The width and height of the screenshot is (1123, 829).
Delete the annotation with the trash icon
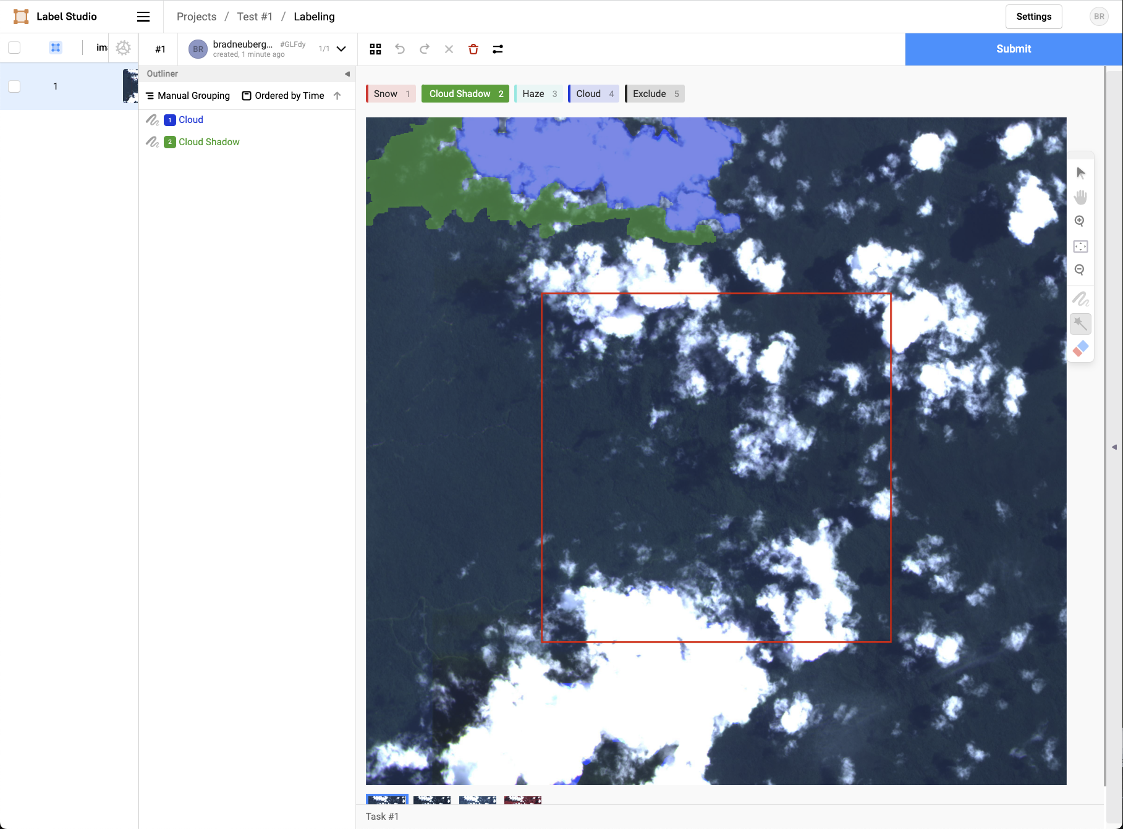[473, 49]
